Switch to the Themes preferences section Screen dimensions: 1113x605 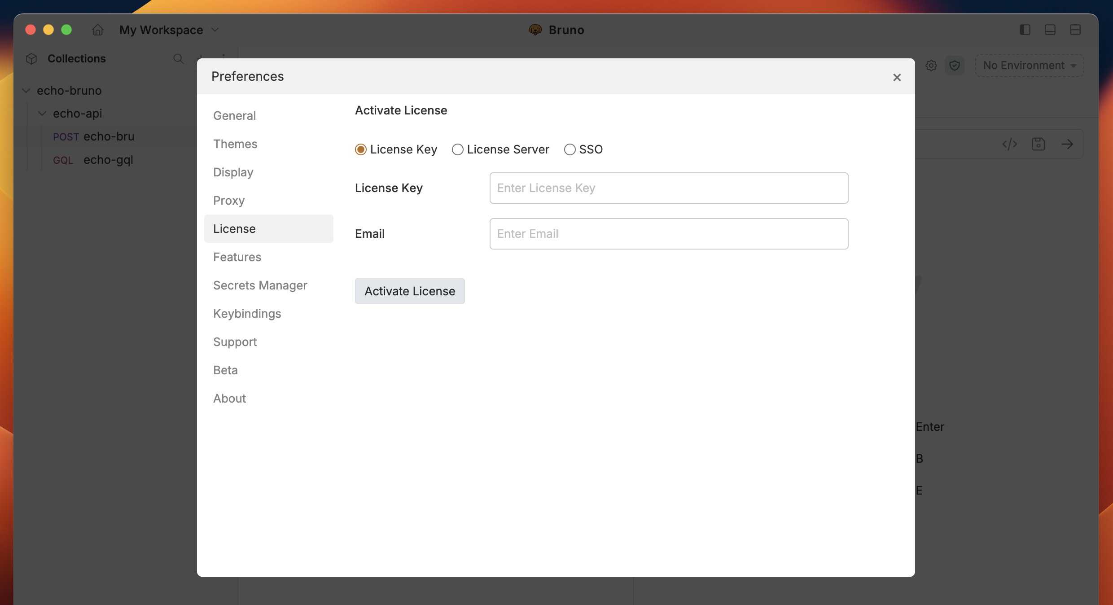pyautogui.click(x=235, y=144)
